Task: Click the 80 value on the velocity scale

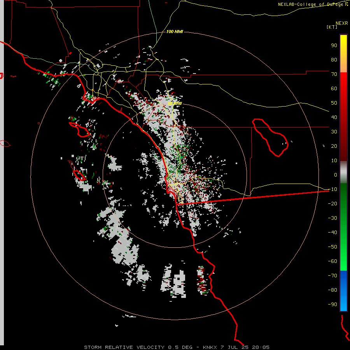Action: (x=334, y=59)
